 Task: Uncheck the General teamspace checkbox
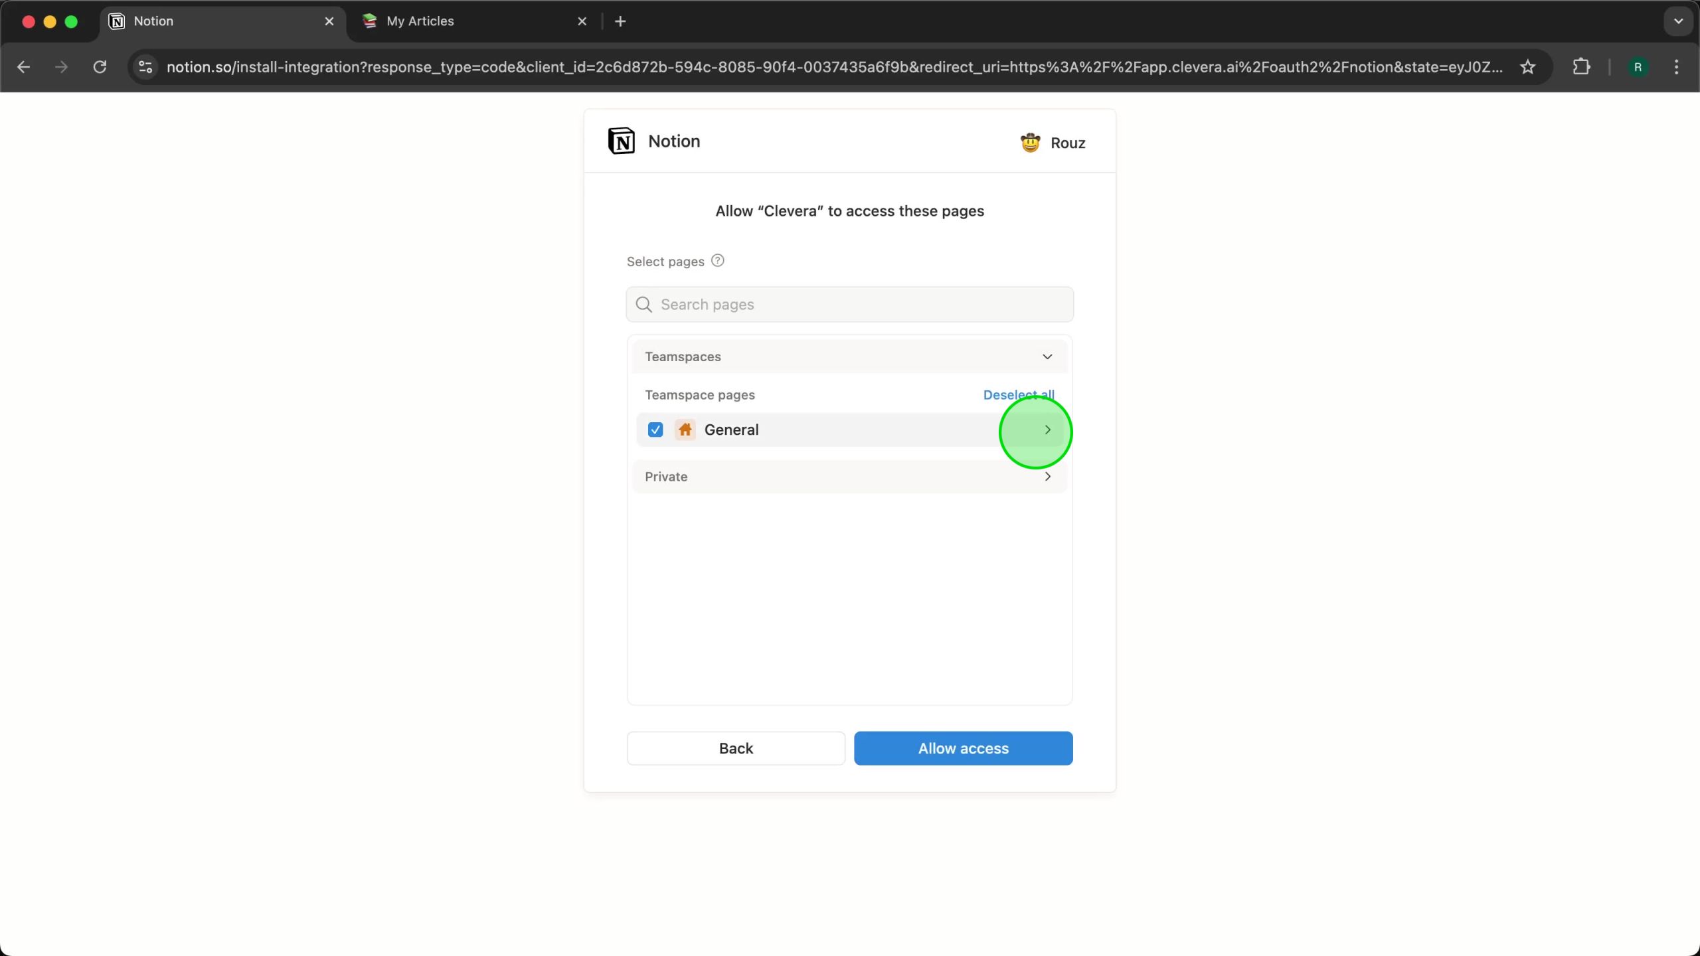click(655, 430)
